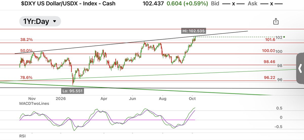Tap the share chart icon

[x=276, y=21]
